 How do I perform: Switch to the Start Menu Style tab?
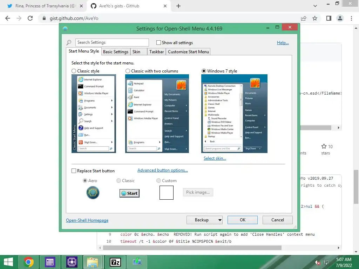(84, 51)
